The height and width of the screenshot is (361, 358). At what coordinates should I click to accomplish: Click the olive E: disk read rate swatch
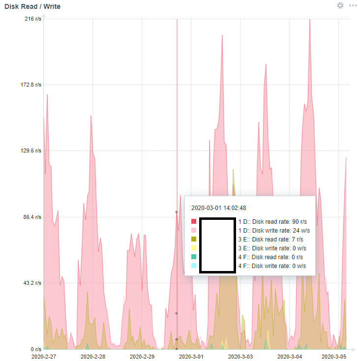pyautogui.click(x=194, y=239)
